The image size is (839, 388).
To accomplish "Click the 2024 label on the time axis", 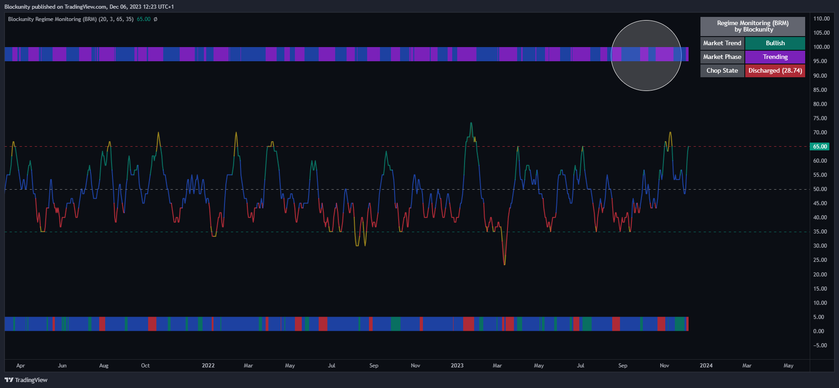I will pyautogui.click(x=706, y=366).
